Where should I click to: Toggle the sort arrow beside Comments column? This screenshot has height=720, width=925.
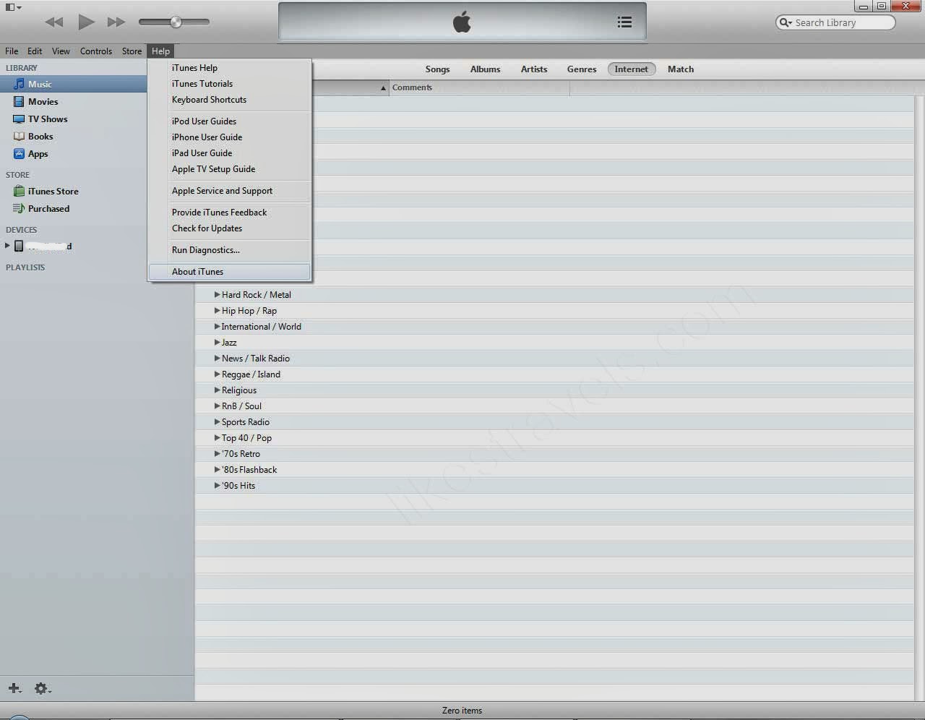coord(383,87)
